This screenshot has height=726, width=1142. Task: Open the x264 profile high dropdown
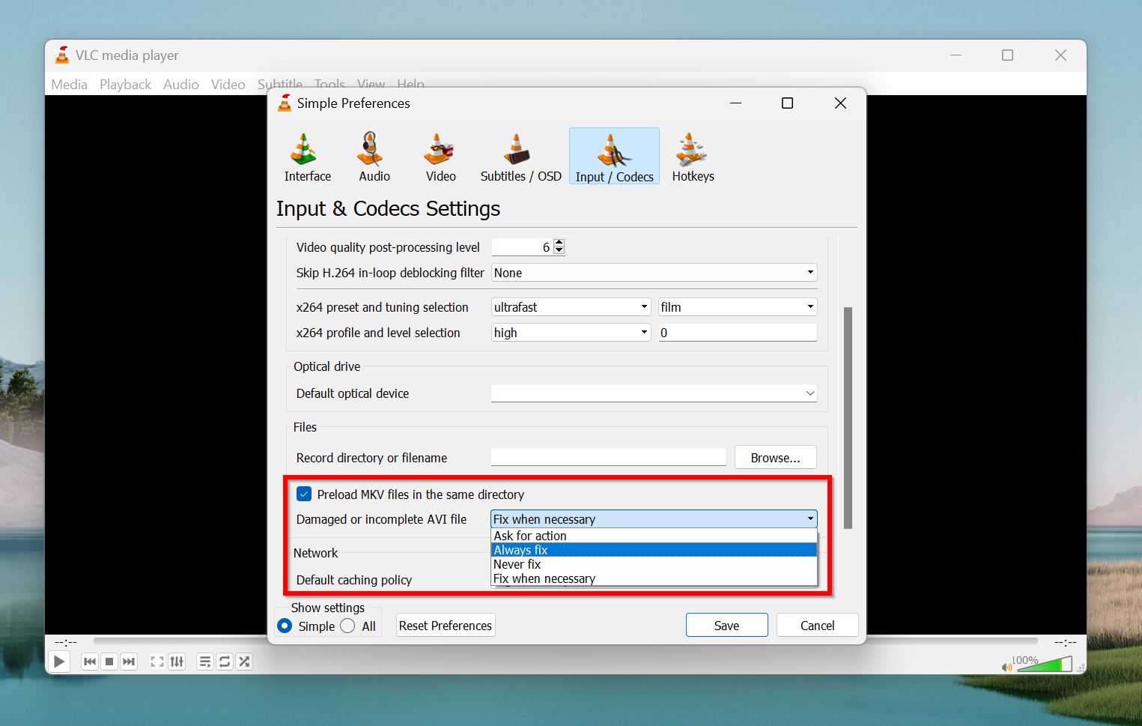pos(571,333)
